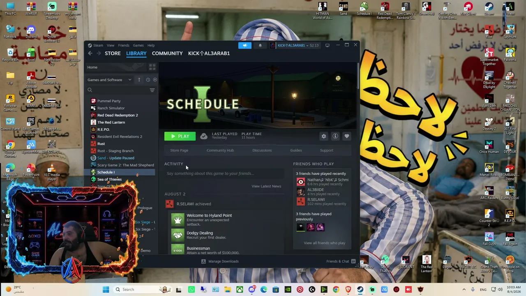Screen dimensions: 526x296
Task: Go forward with the Steam forward arrow
Action: pos(99,53)
